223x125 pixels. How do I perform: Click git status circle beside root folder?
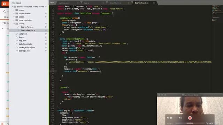(x=46, y=7)
